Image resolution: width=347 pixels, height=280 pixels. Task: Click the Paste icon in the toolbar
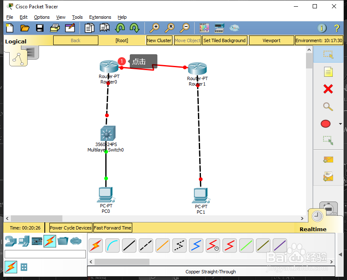point(105,28)
